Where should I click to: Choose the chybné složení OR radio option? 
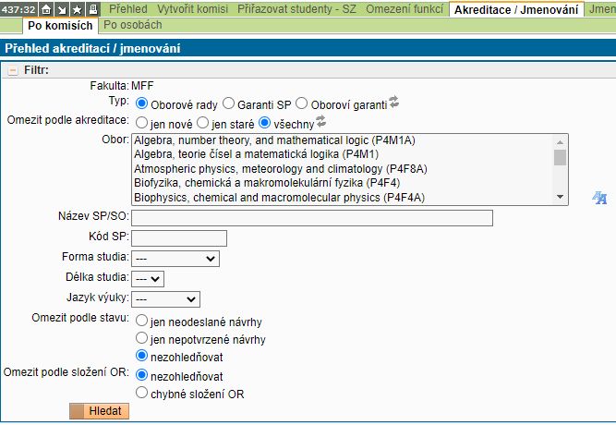coord(141,394)
